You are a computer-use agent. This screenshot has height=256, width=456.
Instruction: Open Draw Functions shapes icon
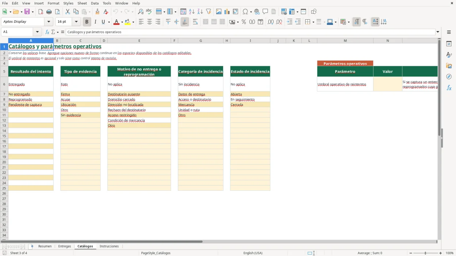314,12
